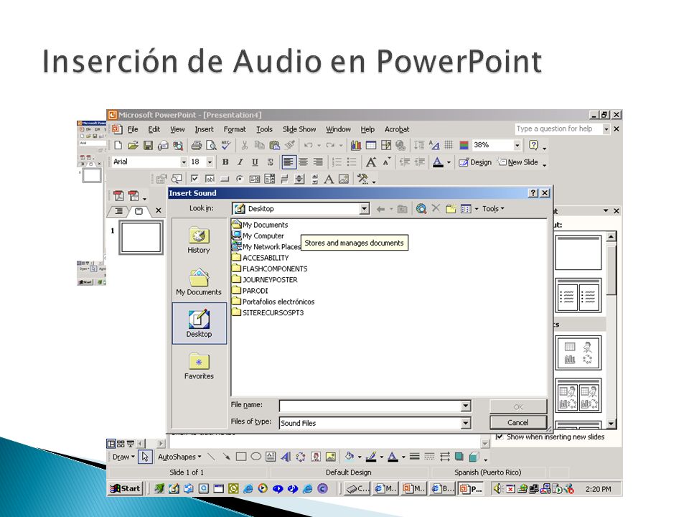This screenshot has height=517, width=689.
Task: Click the Insert Chart icon
Action: 356,145
